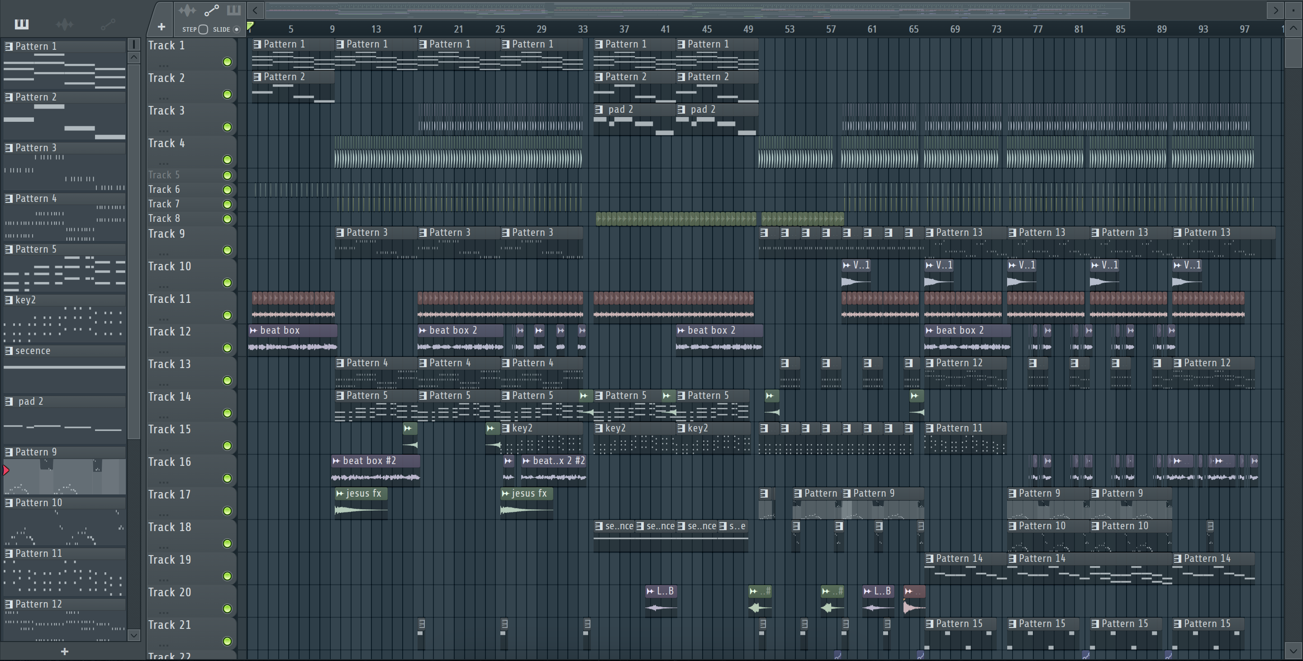Toggle mute light of Track 8

[x=228, y=219]
